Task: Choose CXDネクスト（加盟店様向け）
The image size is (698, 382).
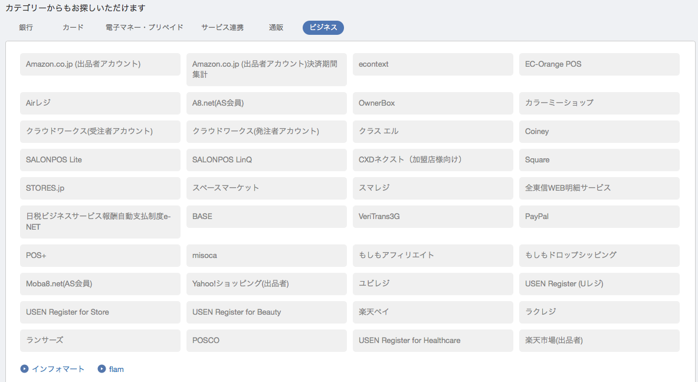Action: tap(433, 160)
